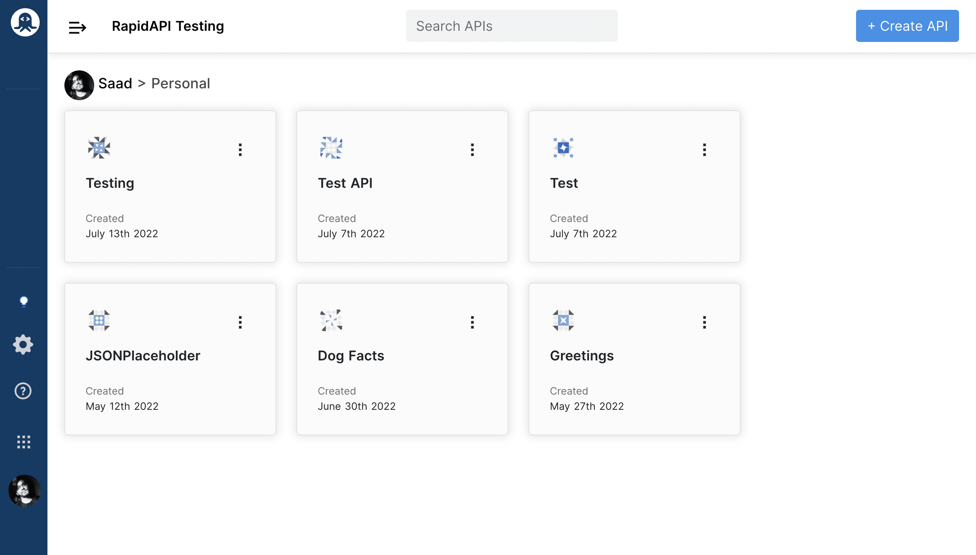Open the Dog Facts title
The height and width of the screenshot is (555, 976).
[351, 356]
